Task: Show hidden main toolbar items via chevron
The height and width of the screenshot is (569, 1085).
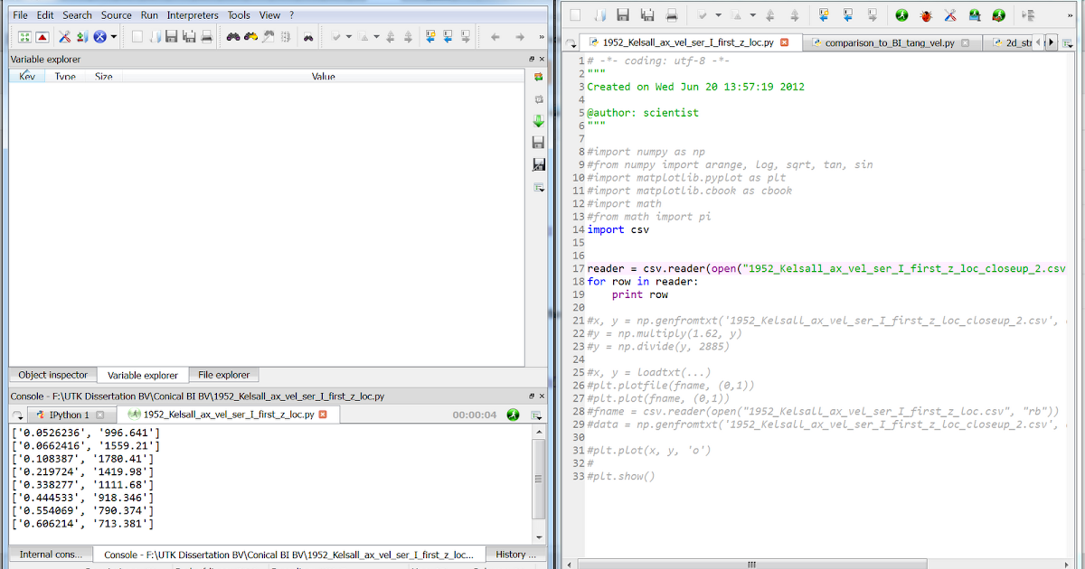Action: pos(541,37)
